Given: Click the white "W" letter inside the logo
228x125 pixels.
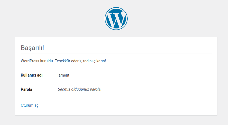Looking at the screenshot, I should pos(116,19).
